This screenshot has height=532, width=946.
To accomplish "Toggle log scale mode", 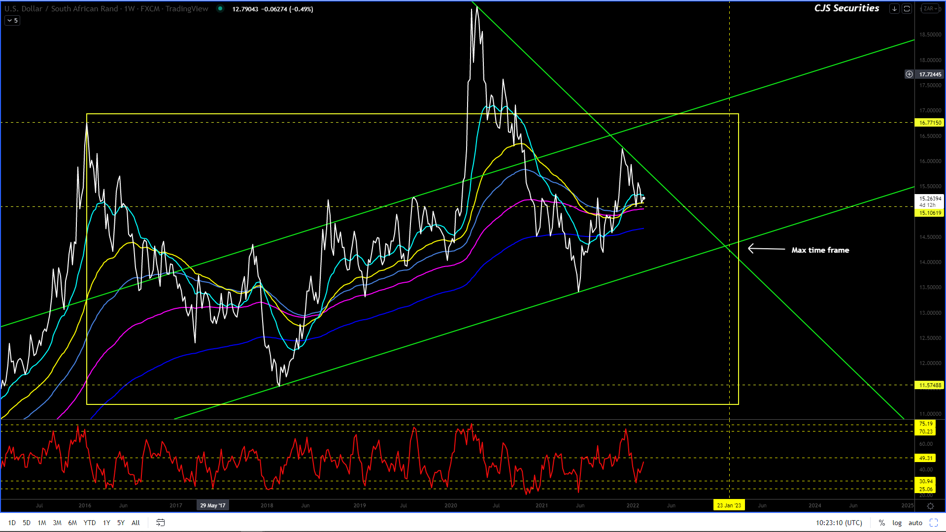I will pyautogui.click(x=897, y=523).
